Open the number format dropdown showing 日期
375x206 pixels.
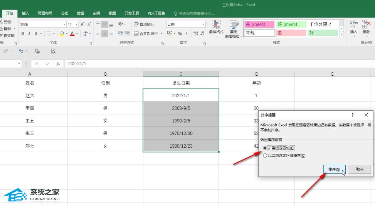pos(203,24)
